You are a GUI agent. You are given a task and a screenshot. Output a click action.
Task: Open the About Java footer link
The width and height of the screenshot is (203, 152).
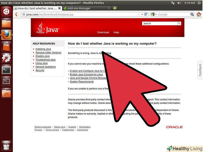tap(60, 127)
